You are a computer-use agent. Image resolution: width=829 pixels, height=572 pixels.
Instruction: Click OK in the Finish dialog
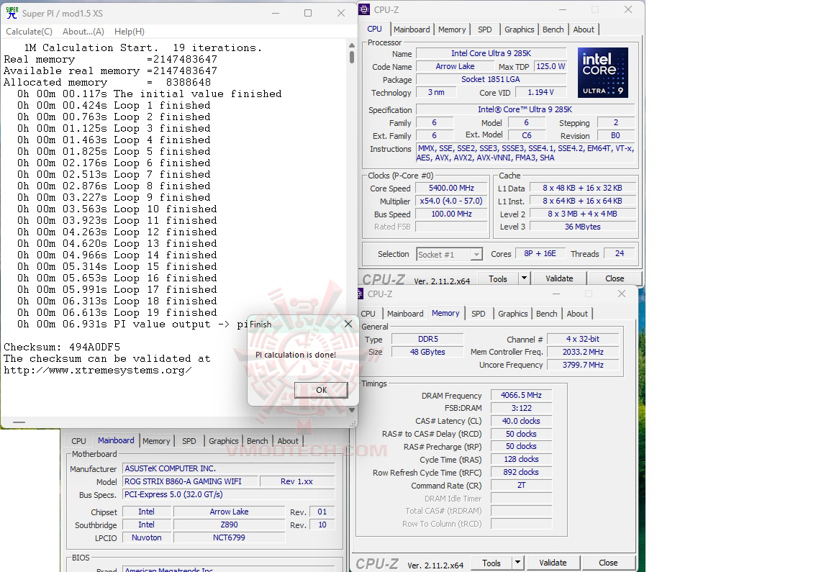pyautogui.click(x=321, y=390)
